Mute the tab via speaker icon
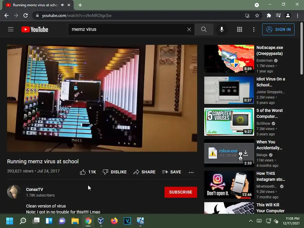Screen dimensions: 304x228 point(62,5)
